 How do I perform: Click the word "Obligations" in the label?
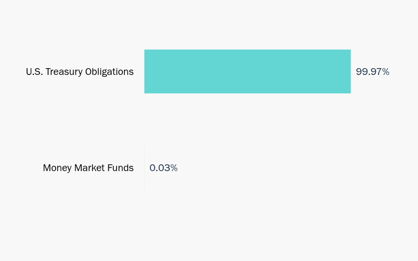[x=109, y=72]
